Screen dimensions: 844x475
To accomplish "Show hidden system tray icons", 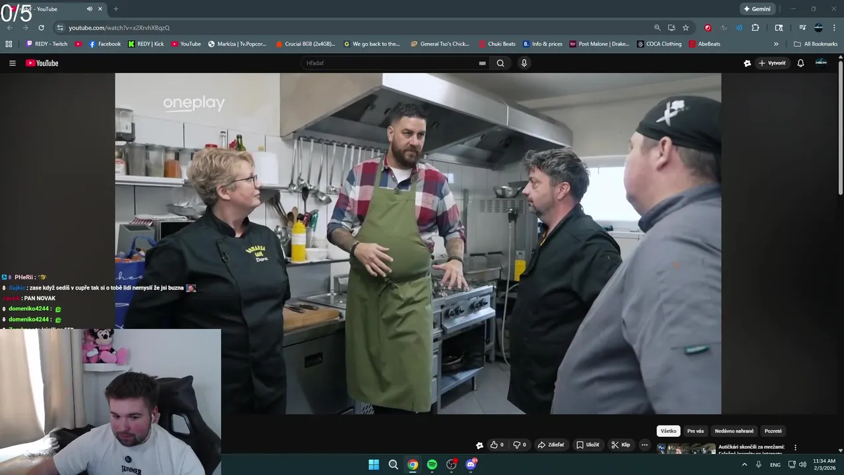I will tap(744, 464).
